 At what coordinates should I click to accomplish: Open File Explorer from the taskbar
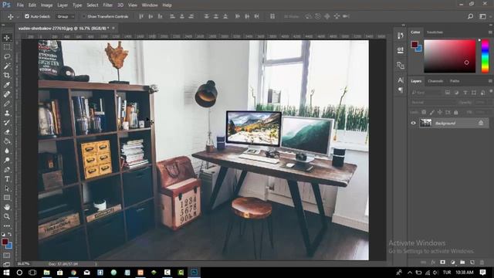coord(46,273)
